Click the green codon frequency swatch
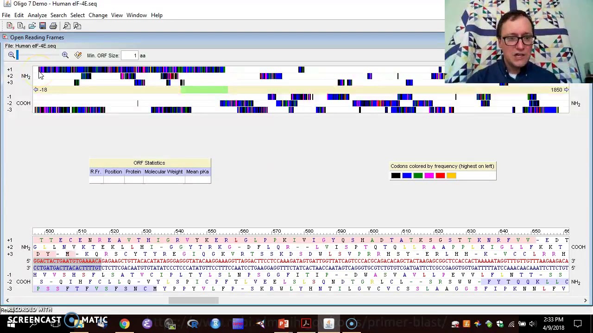 (x=418, y=176)
